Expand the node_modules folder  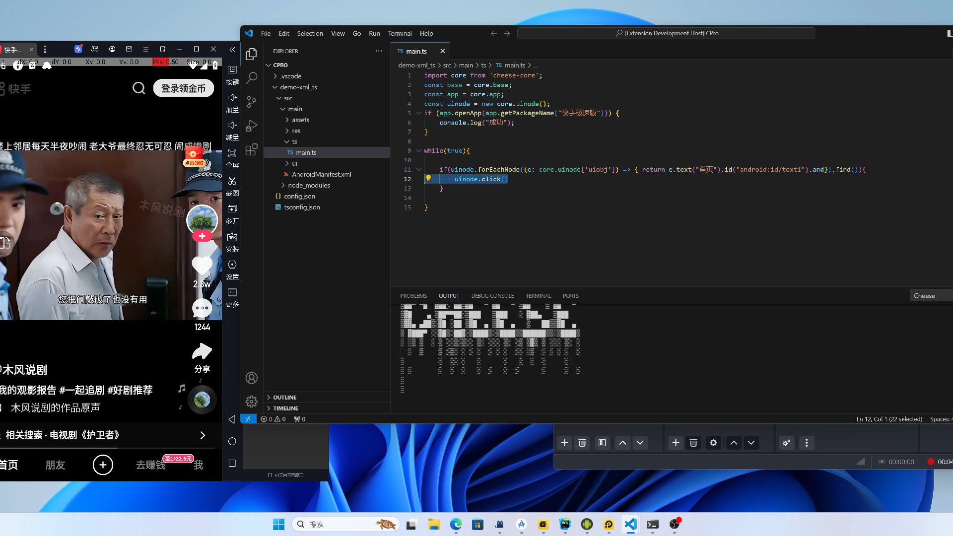[x=309, y=185]
